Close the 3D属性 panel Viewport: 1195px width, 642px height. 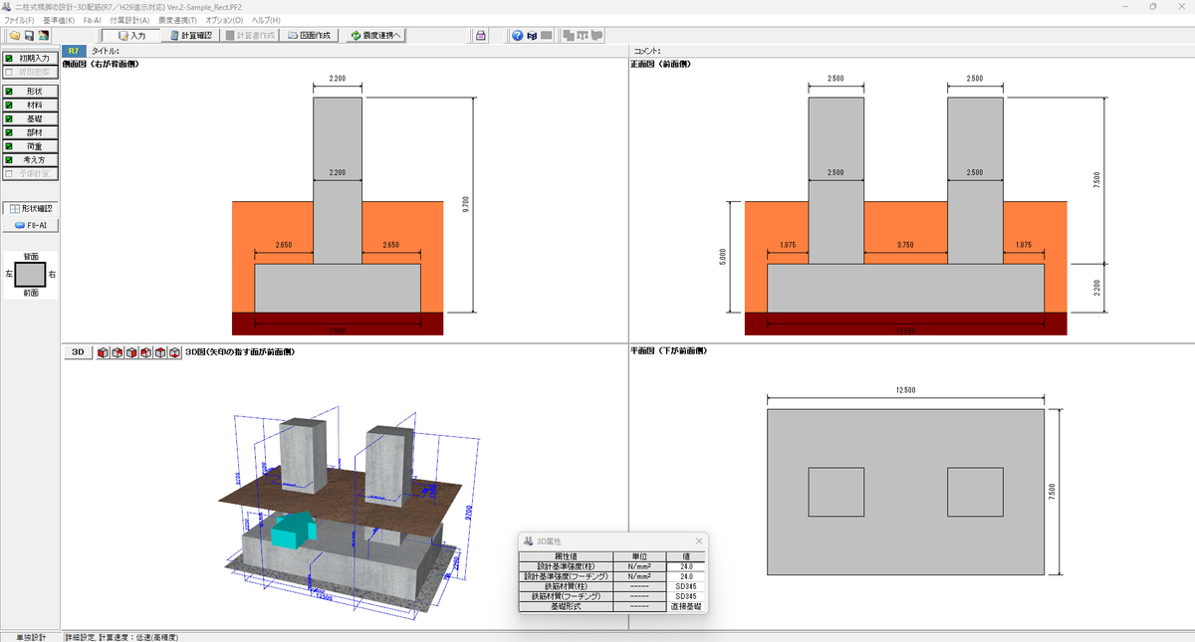click(699, 540)
